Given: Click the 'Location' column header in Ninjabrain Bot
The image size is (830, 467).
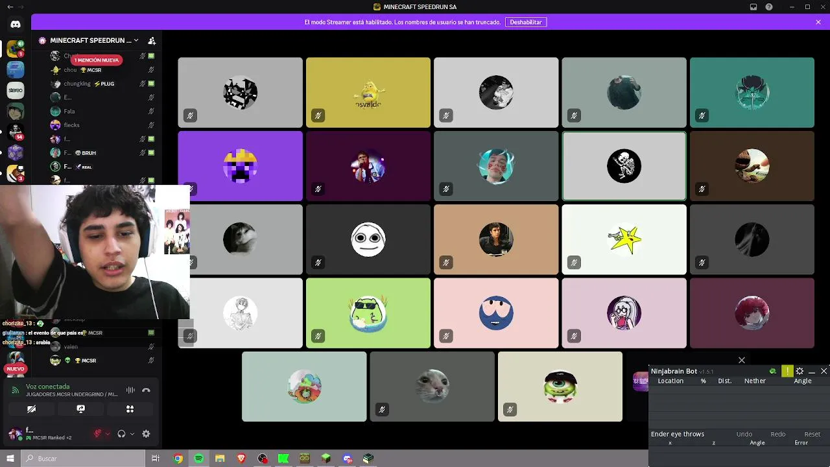Looking at the screenshot, I should [x=670, y=381].
